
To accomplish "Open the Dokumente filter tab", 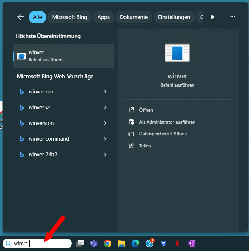I will [x=134, y=17].
